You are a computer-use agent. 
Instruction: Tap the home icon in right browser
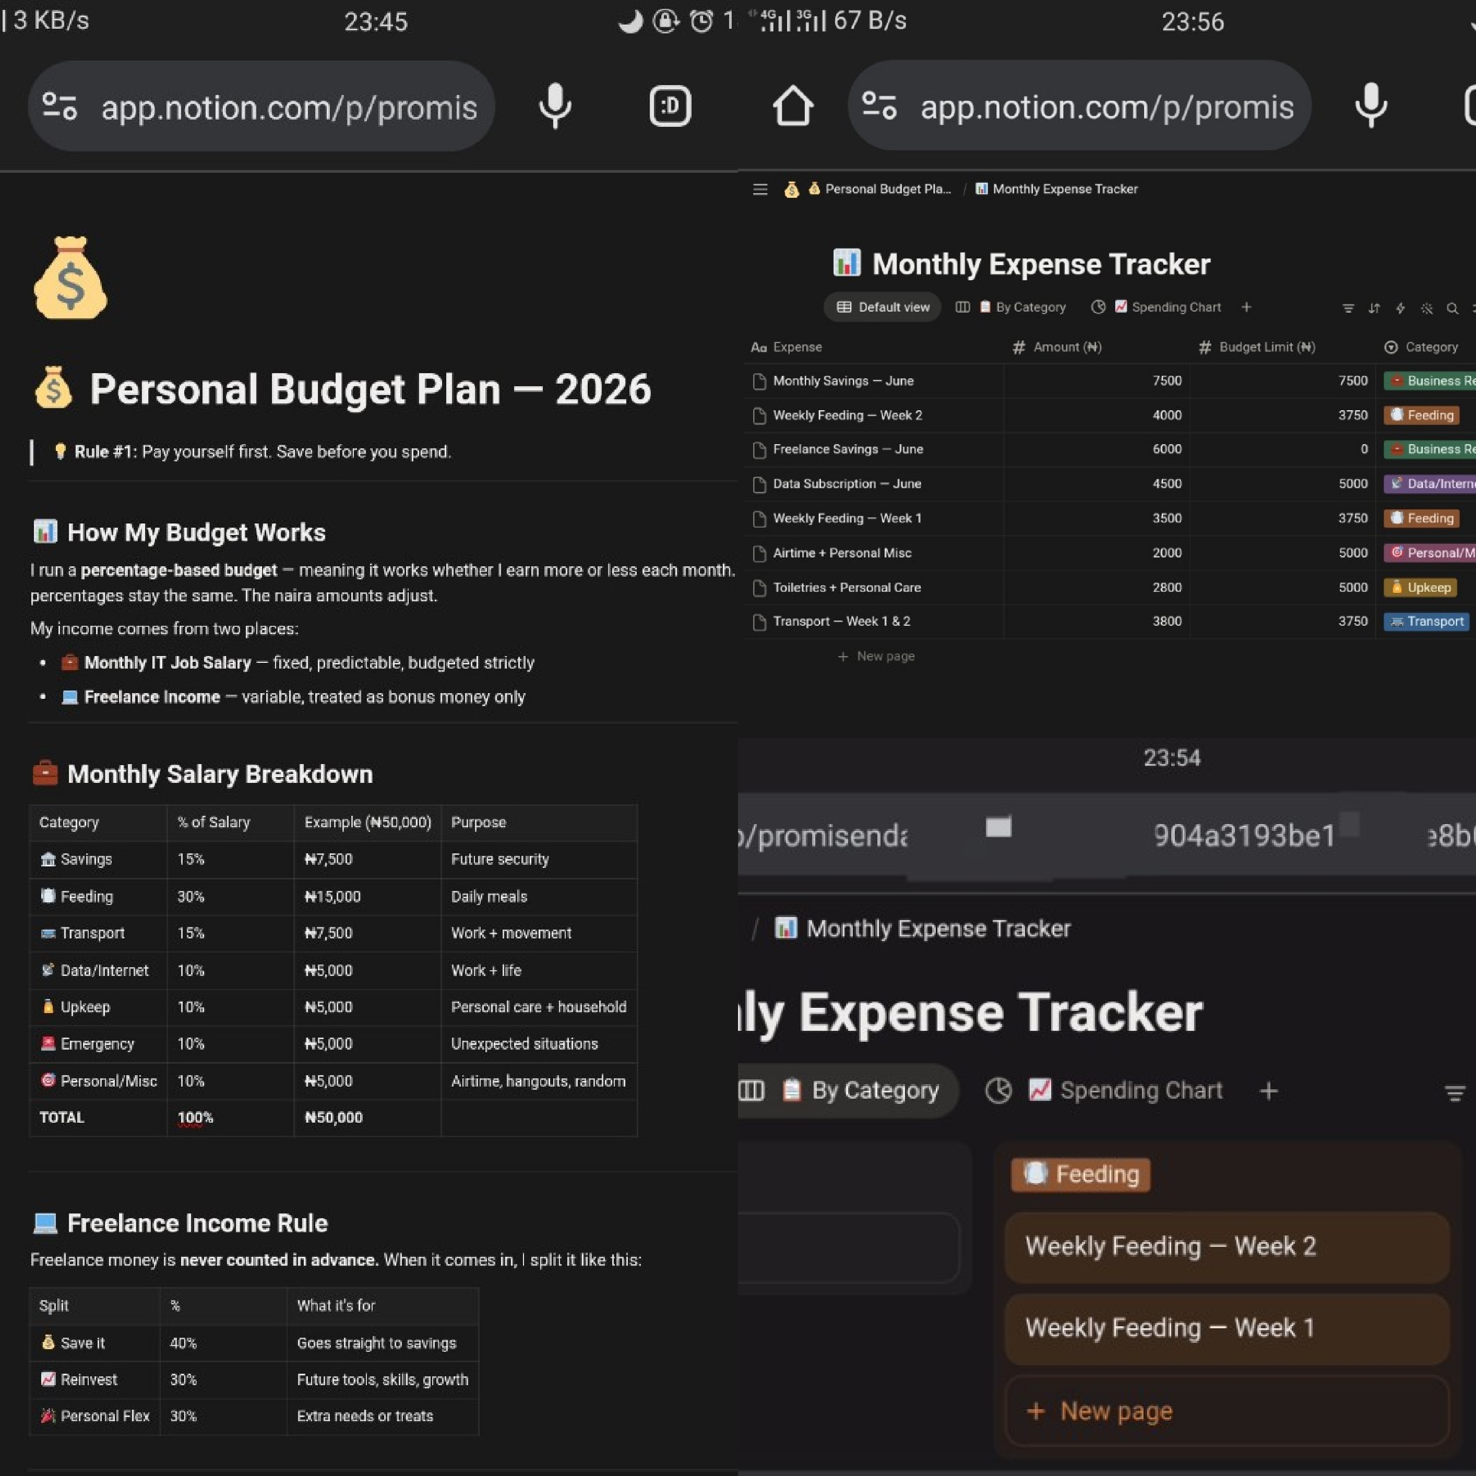pos(792,105)
